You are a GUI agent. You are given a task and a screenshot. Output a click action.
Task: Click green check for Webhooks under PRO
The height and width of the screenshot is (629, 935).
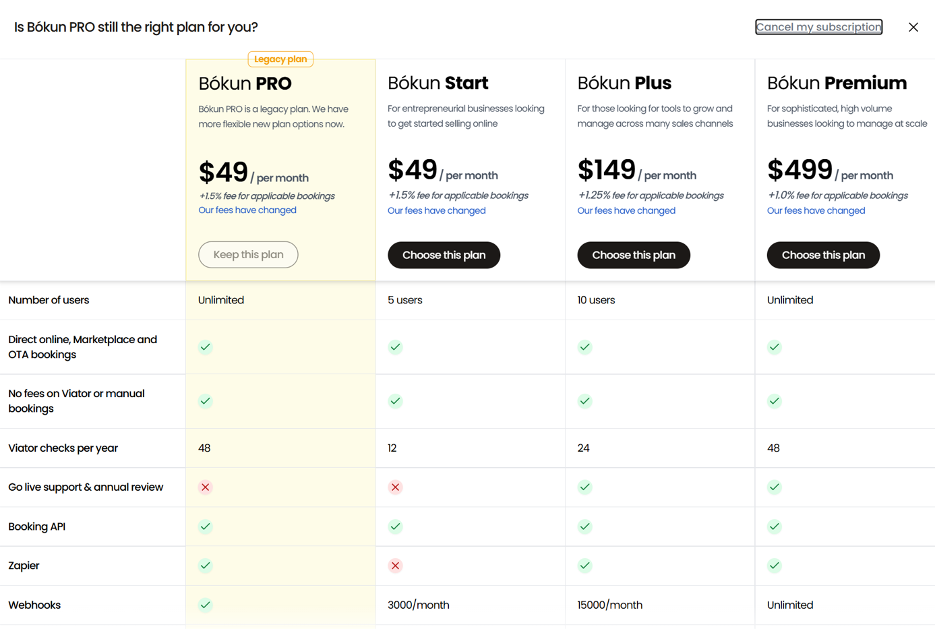coord(206,605)
